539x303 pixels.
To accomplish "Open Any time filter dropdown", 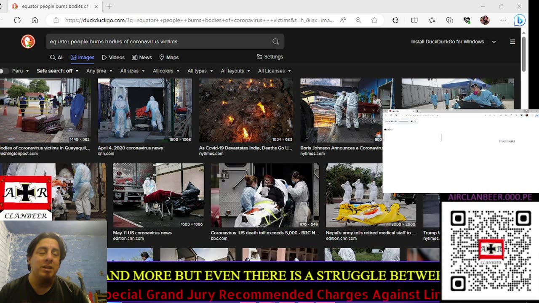I will (x=99, y=71).
